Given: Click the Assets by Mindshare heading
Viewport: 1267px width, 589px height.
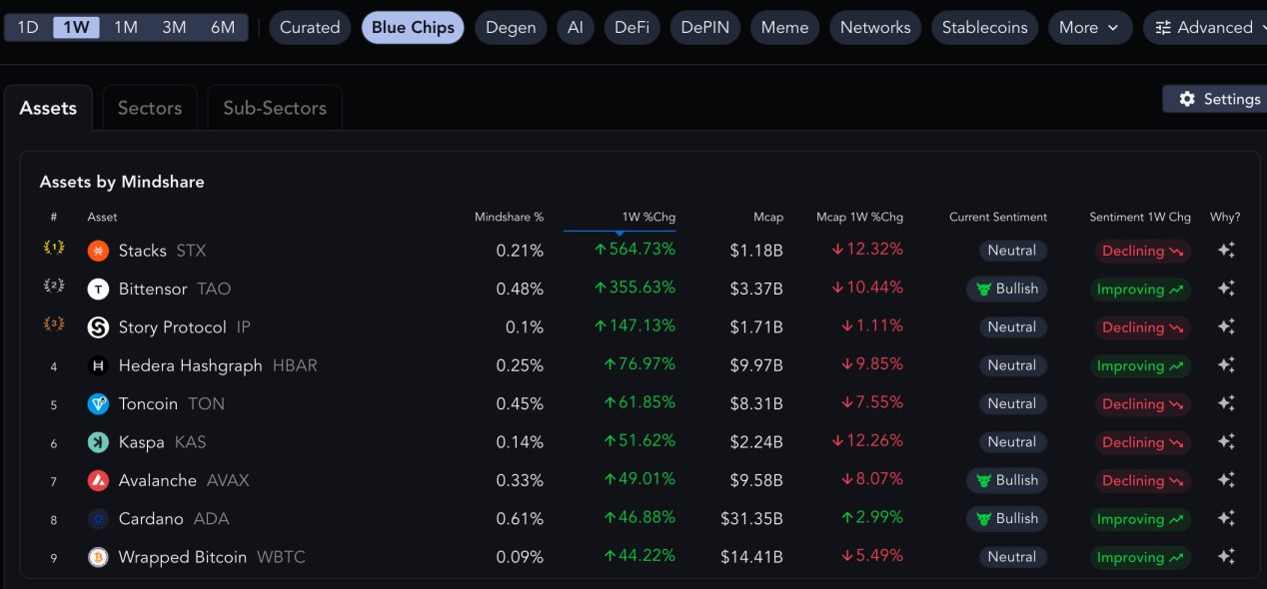Looking at the screenshot, I should click(x=122, y=182).
